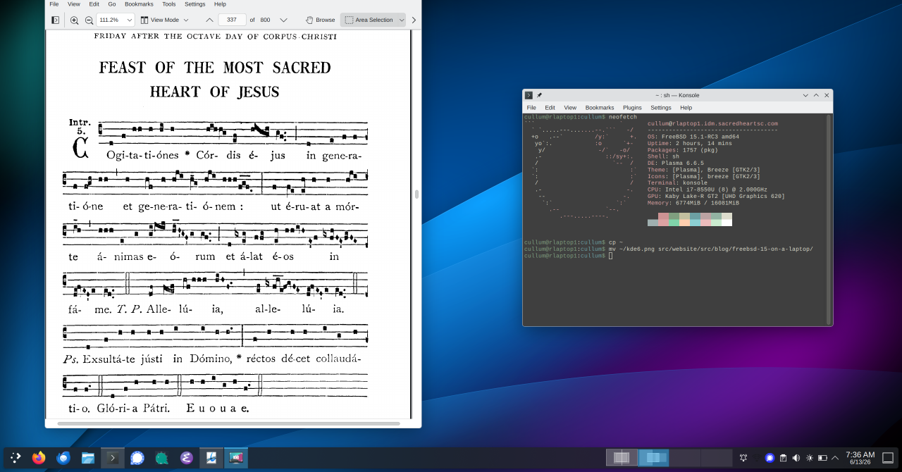Open the Plugins menu in Konsole
This screenshot has width=902, height=472.
pyautogui.click(x=632, y=108)
